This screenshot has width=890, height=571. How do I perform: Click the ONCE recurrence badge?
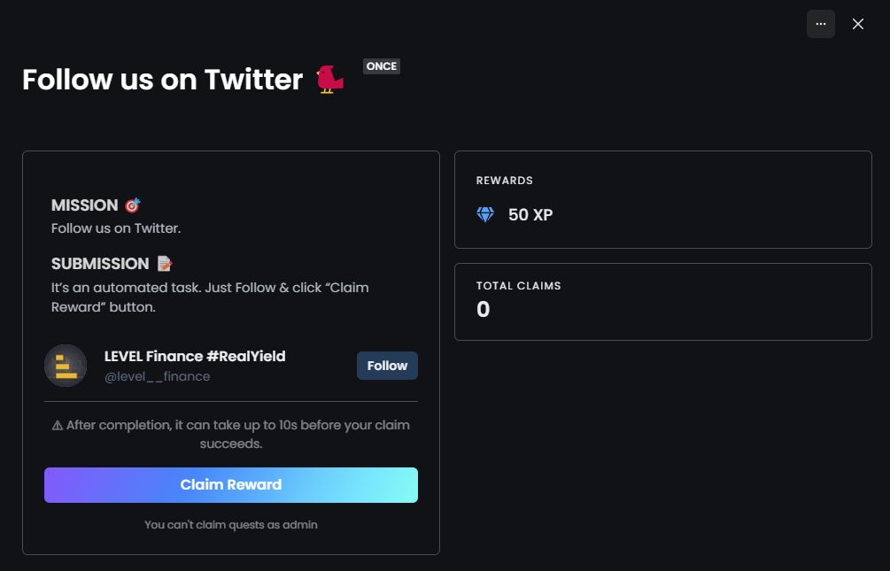pyautogui.click(x=382, y=66)
